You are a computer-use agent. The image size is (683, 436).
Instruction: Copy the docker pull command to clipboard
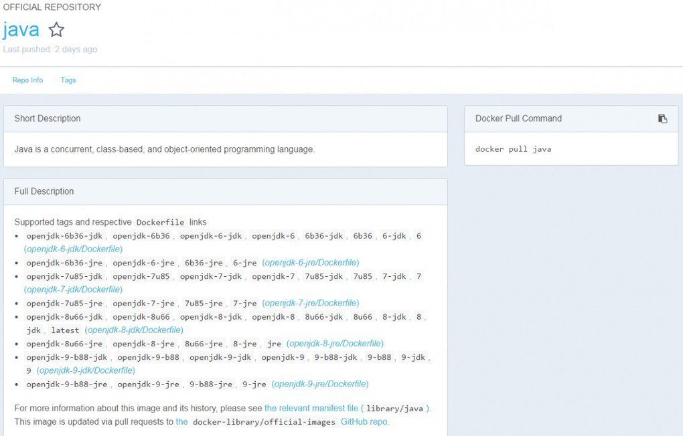point(662,118)
